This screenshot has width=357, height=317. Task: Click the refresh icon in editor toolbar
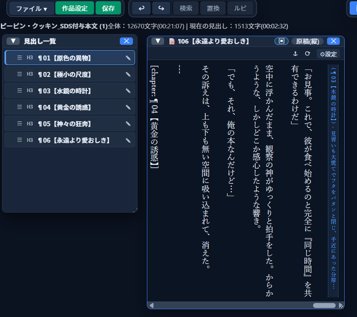tap(307, 53)
